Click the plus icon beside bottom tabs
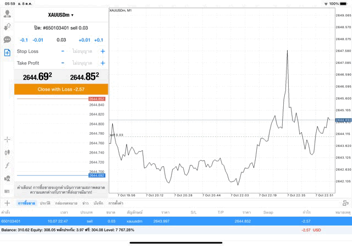The height and width of the screenshot is (246, 352). (7, 204)
